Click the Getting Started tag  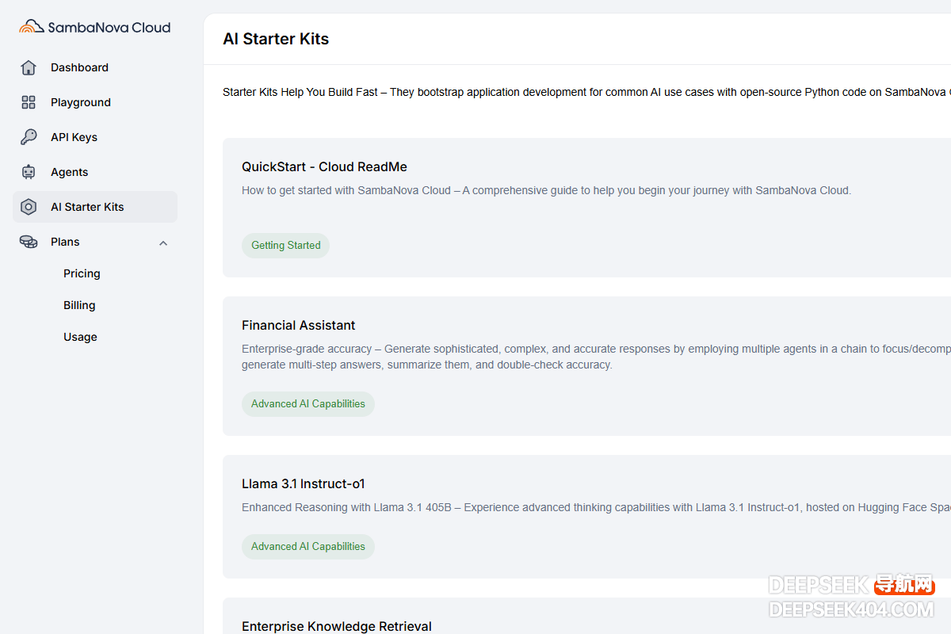(x=285, y=246)
